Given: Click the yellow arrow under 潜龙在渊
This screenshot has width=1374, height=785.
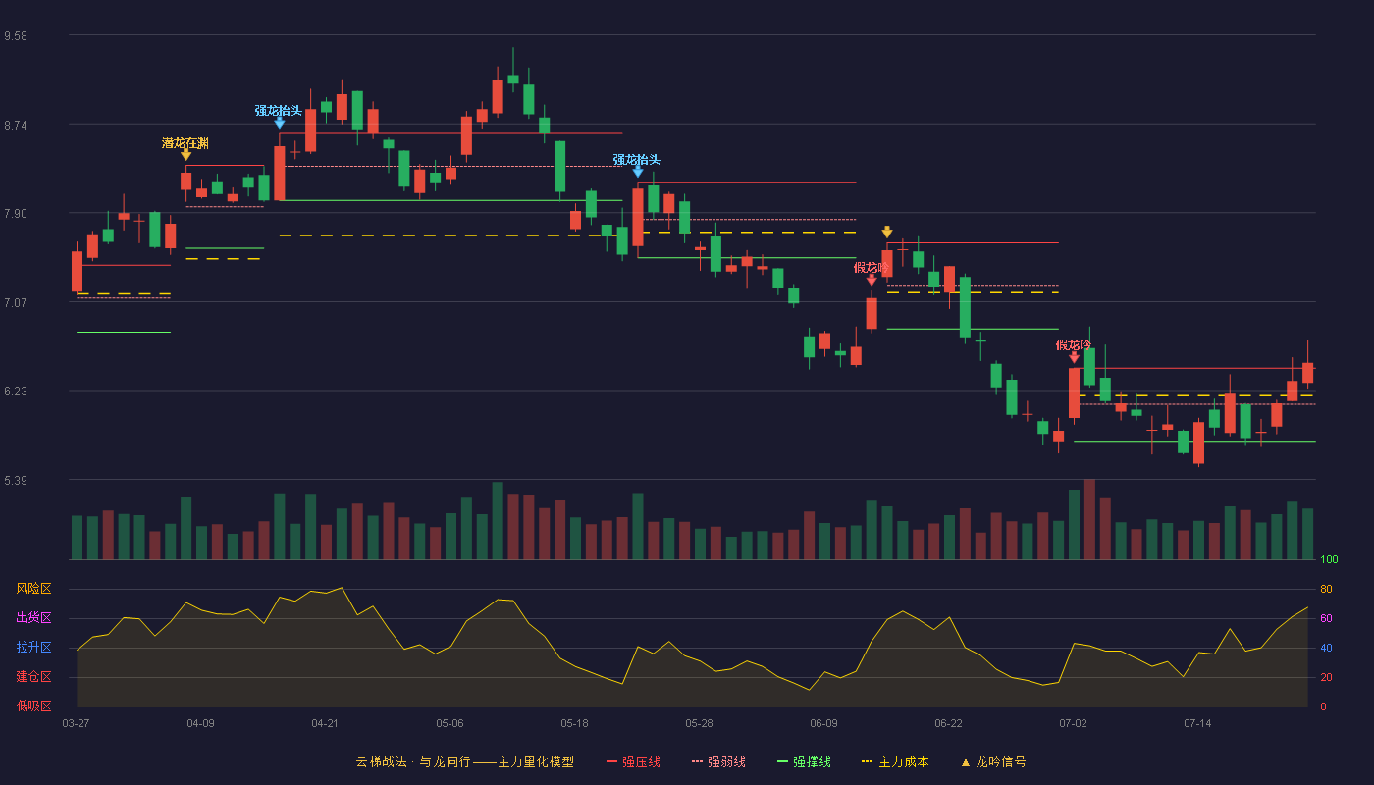Looking at the screenshot, I should tap(185, 155).
